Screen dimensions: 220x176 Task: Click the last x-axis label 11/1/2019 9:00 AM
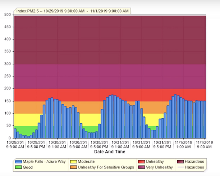tap(205, 144)
